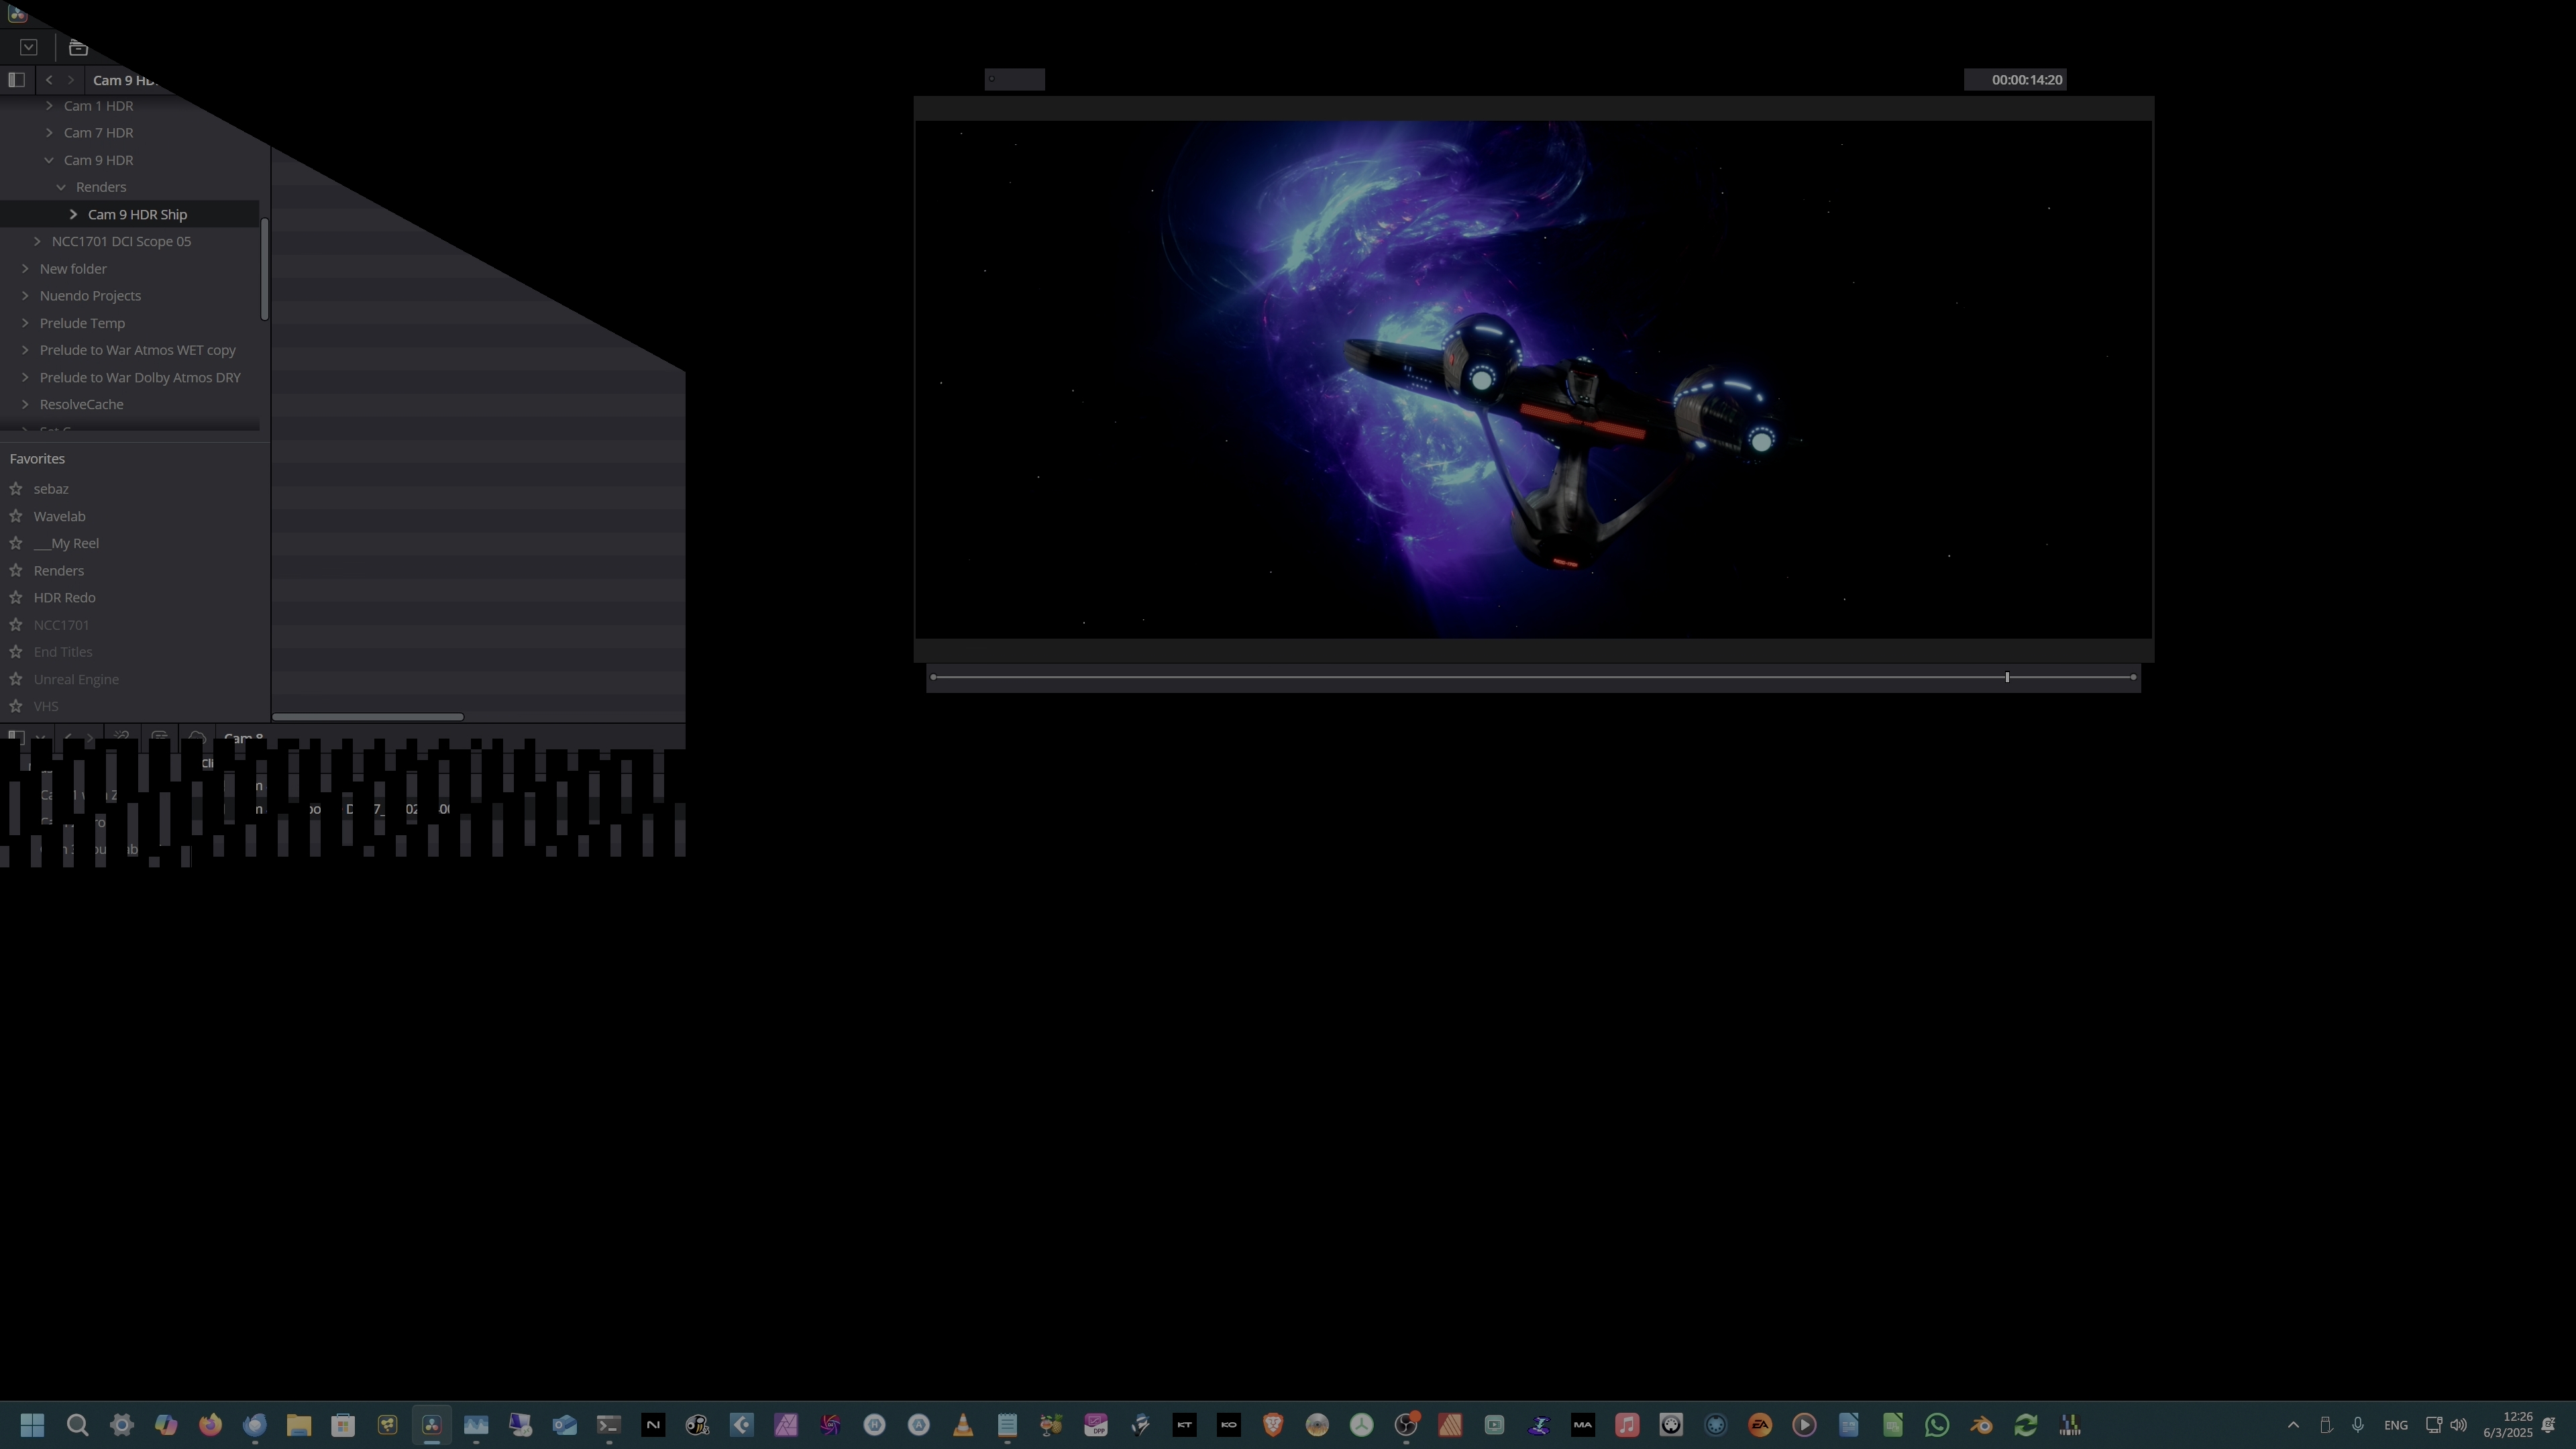The height and width of the screenshot is (1449, 2576).
Task: Click the microphone icon in the system tray
Action: tap(2358, 1425)
